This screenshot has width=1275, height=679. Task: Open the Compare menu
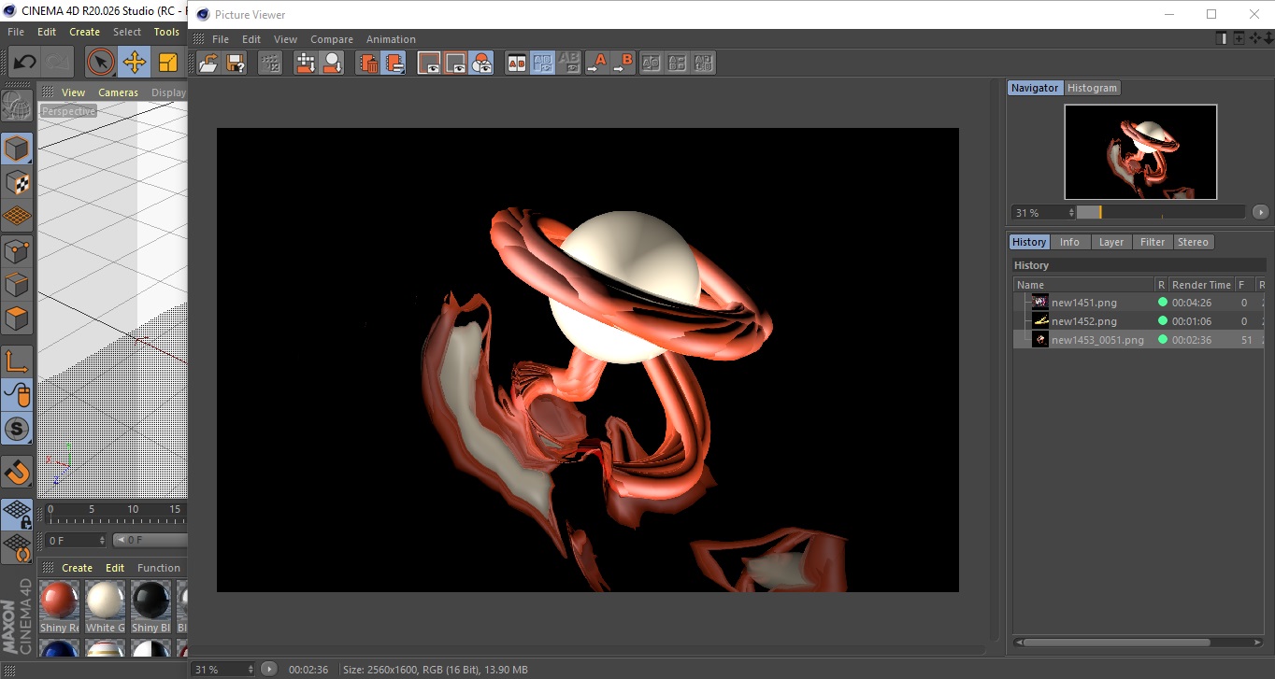tap(332, 39)
